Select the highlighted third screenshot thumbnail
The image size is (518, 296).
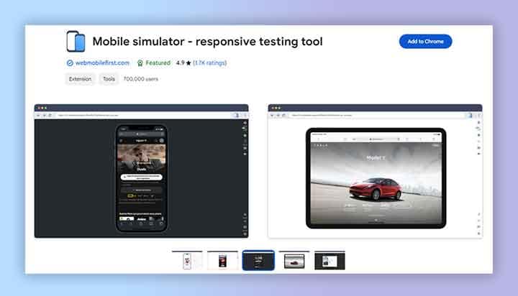click(x=258, y=260)
